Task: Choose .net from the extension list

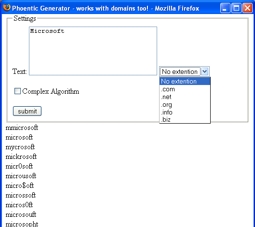Action: pos(185,97)
